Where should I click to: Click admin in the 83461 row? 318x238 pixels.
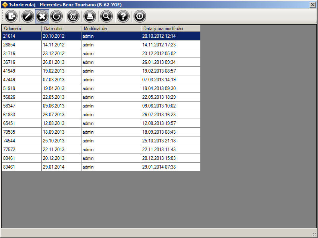[x=88, y=167]
